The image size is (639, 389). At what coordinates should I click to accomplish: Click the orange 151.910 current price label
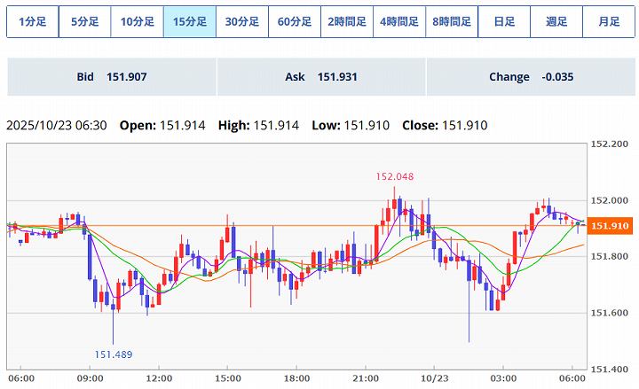tap(609, 226)
